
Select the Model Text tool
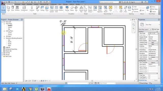coord(81,9)
